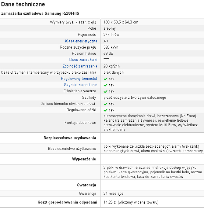204x210 pixels.
Task: Select the freezer class stars value
Action: click(x=106, y=59)
